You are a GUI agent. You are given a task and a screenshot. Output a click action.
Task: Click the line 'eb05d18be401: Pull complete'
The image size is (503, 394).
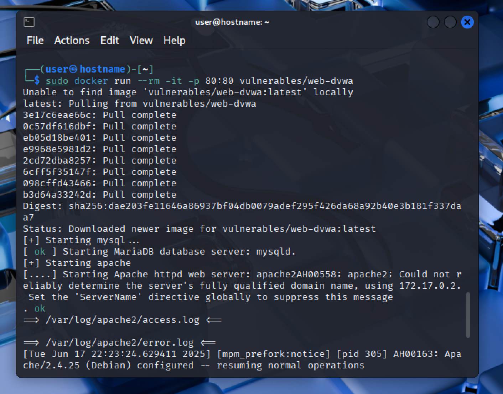(x=100, y=138)
